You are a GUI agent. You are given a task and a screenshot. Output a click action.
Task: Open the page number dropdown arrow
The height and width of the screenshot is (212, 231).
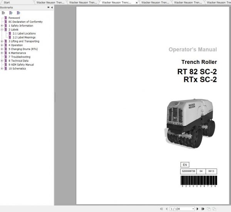[193, 209]
